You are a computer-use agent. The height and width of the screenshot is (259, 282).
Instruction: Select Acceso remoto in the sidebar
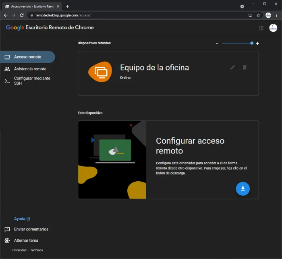[27, 57]
